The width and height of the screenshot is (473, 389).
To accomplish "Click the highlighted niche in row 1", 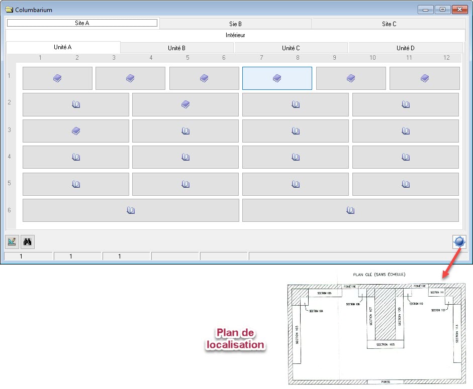I will point(277,78).
